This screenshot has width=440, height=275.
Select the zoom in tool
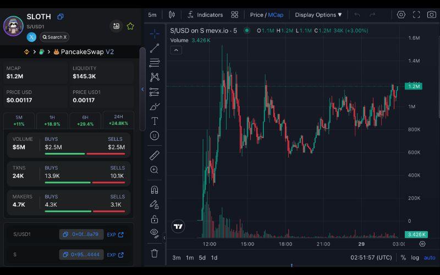pos(155,170)
